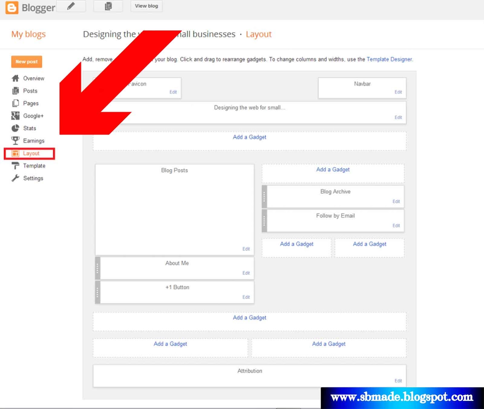Open Pages using its sidebar icon

(x=15, y=103)
